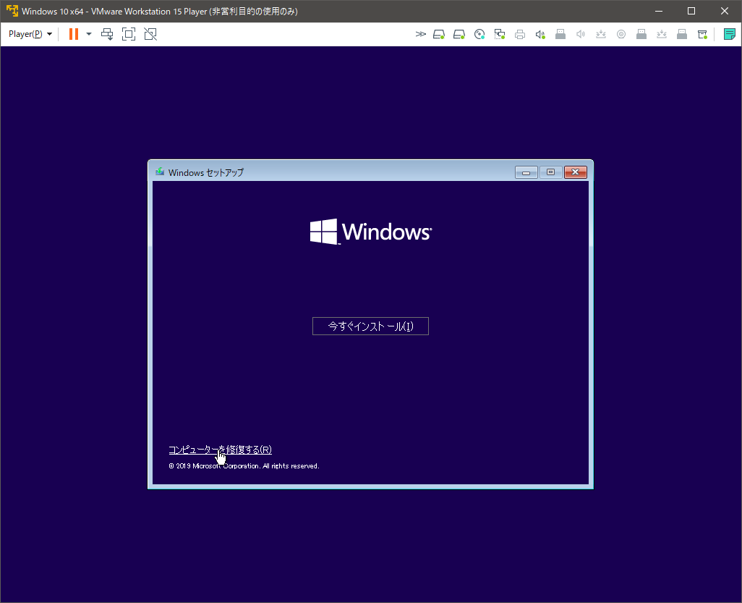Expand the power options arrow beside the pause button
The image size is (742, 603).
pos(88,34)
